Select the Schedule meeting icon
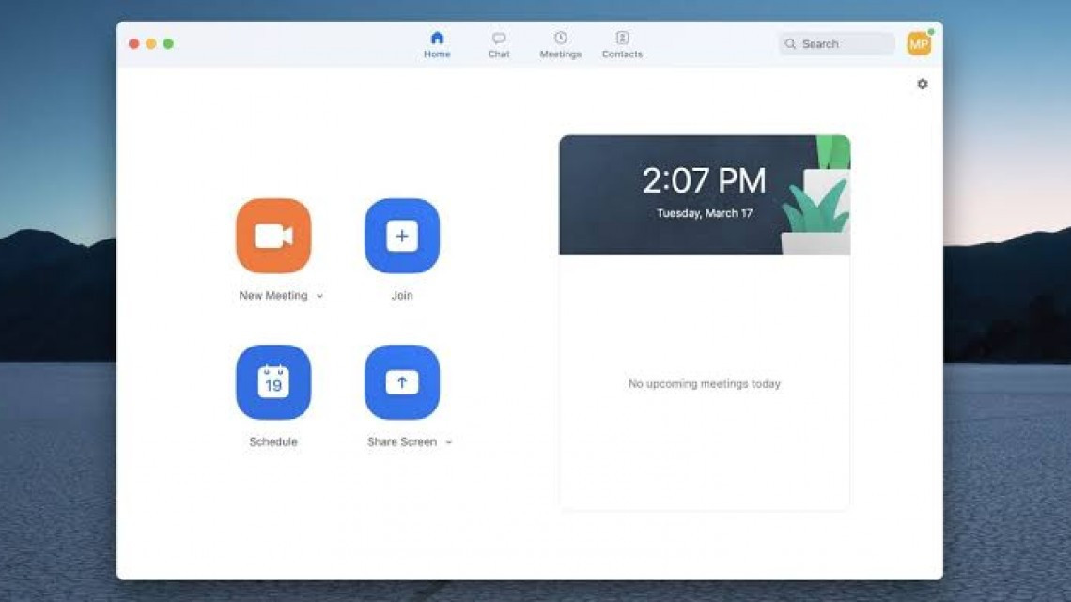1071x602 pixels. click(272, 381)
